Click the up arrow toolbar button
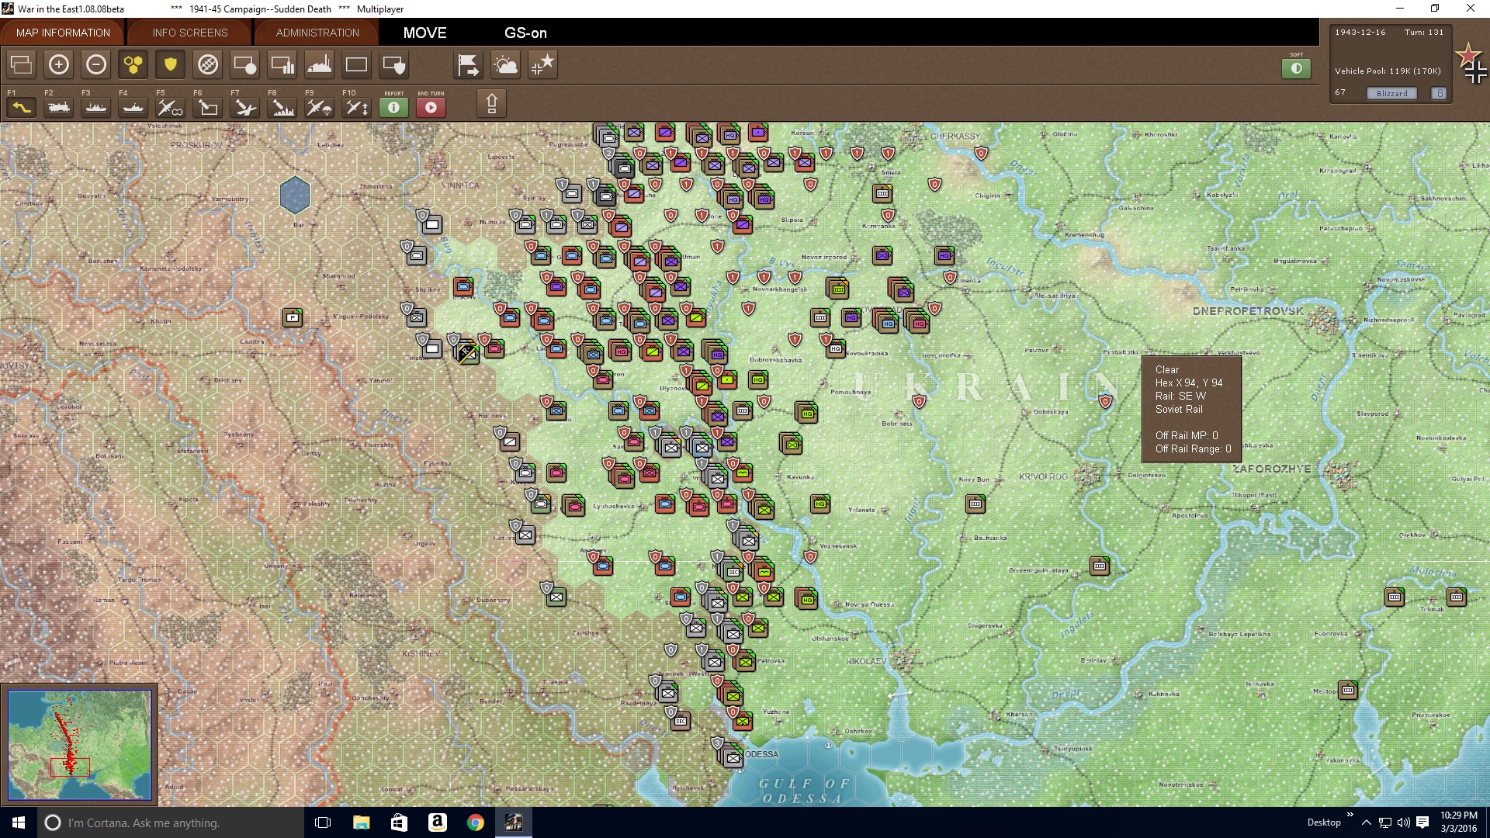 (491, 103)
